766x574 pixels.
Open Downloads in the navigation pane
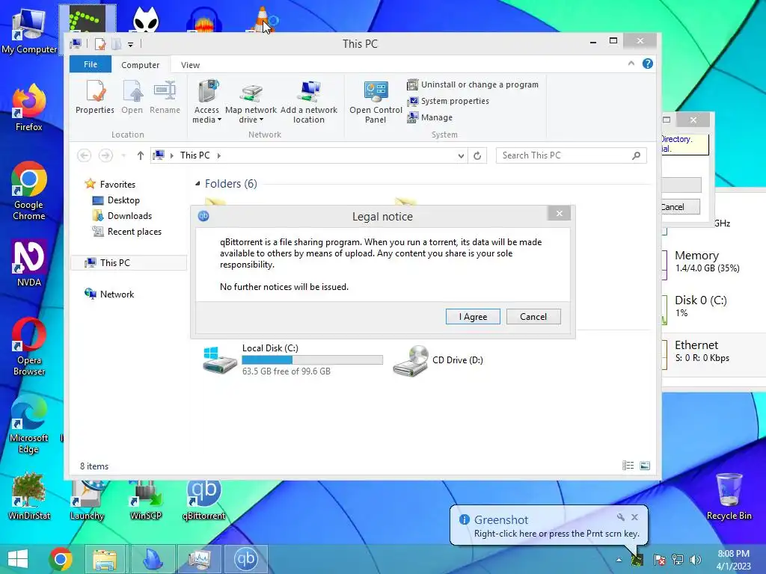point(122,216)
